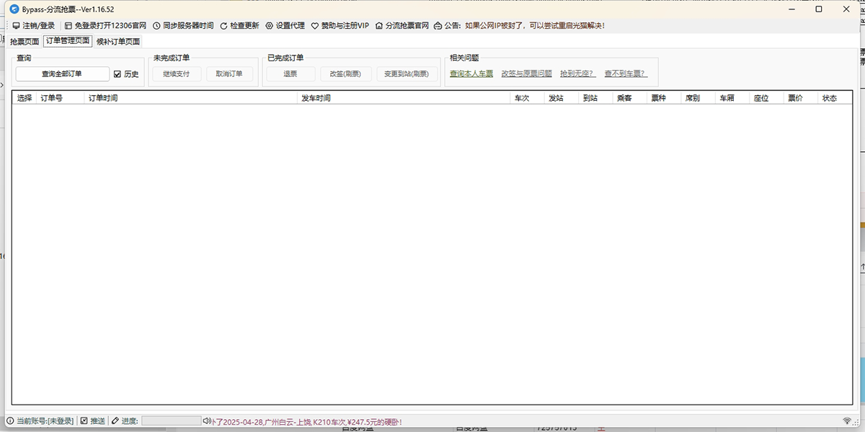
Task: Toggle the 推送 push notification option
Action: (84, 420)
